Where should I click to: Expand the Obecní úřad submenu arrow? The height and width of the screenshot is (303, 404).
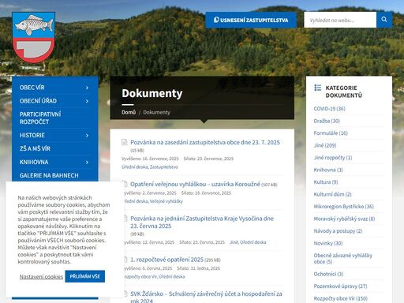(x=87, y=101)
